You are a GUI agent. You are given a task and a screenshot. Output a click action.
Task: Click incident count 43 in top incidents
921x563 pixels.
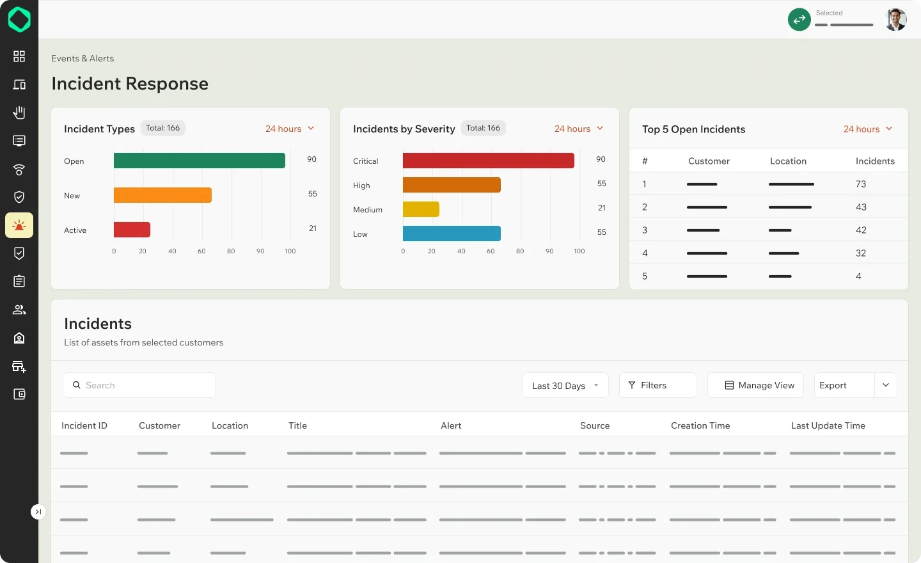click(861, 207)
